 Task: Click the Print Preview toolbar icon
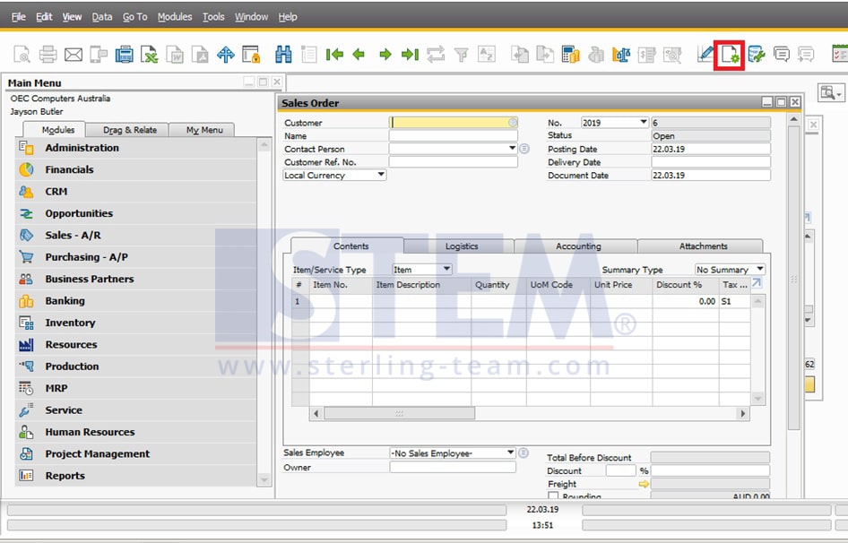(x=22, y=54)
